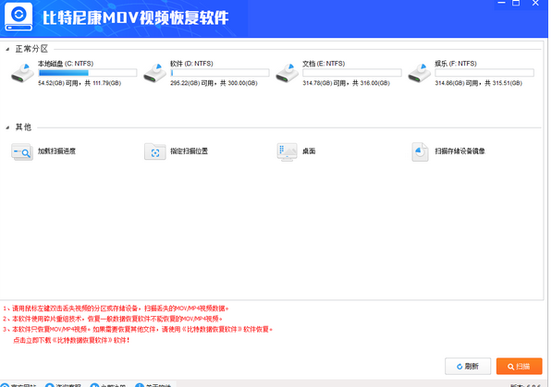Image resolution: width=552 pixels, height=387 pixels.
Task: Click the 扫描存储设备镜像 disk image icon
Action: click(420, 151)
